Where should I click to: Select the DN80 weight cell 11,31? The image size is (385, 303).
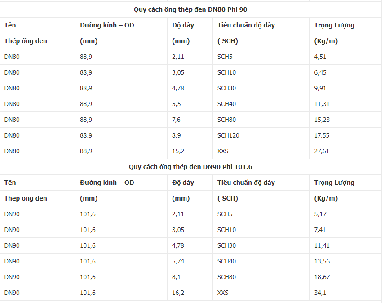coord(322,104)
